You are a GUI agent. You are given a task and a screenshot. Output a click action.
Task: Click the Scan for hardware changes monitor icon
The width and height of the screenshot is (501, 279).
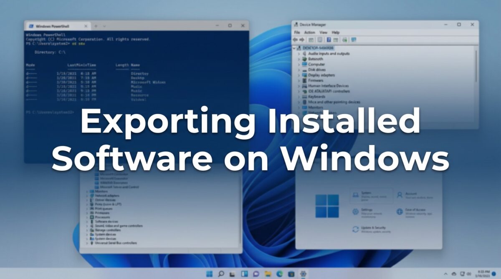[354, 40]
